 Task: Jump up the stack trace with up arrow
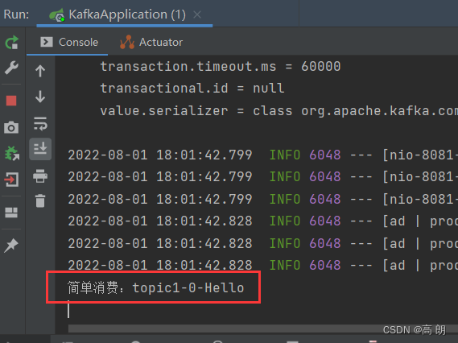[40, 71]
